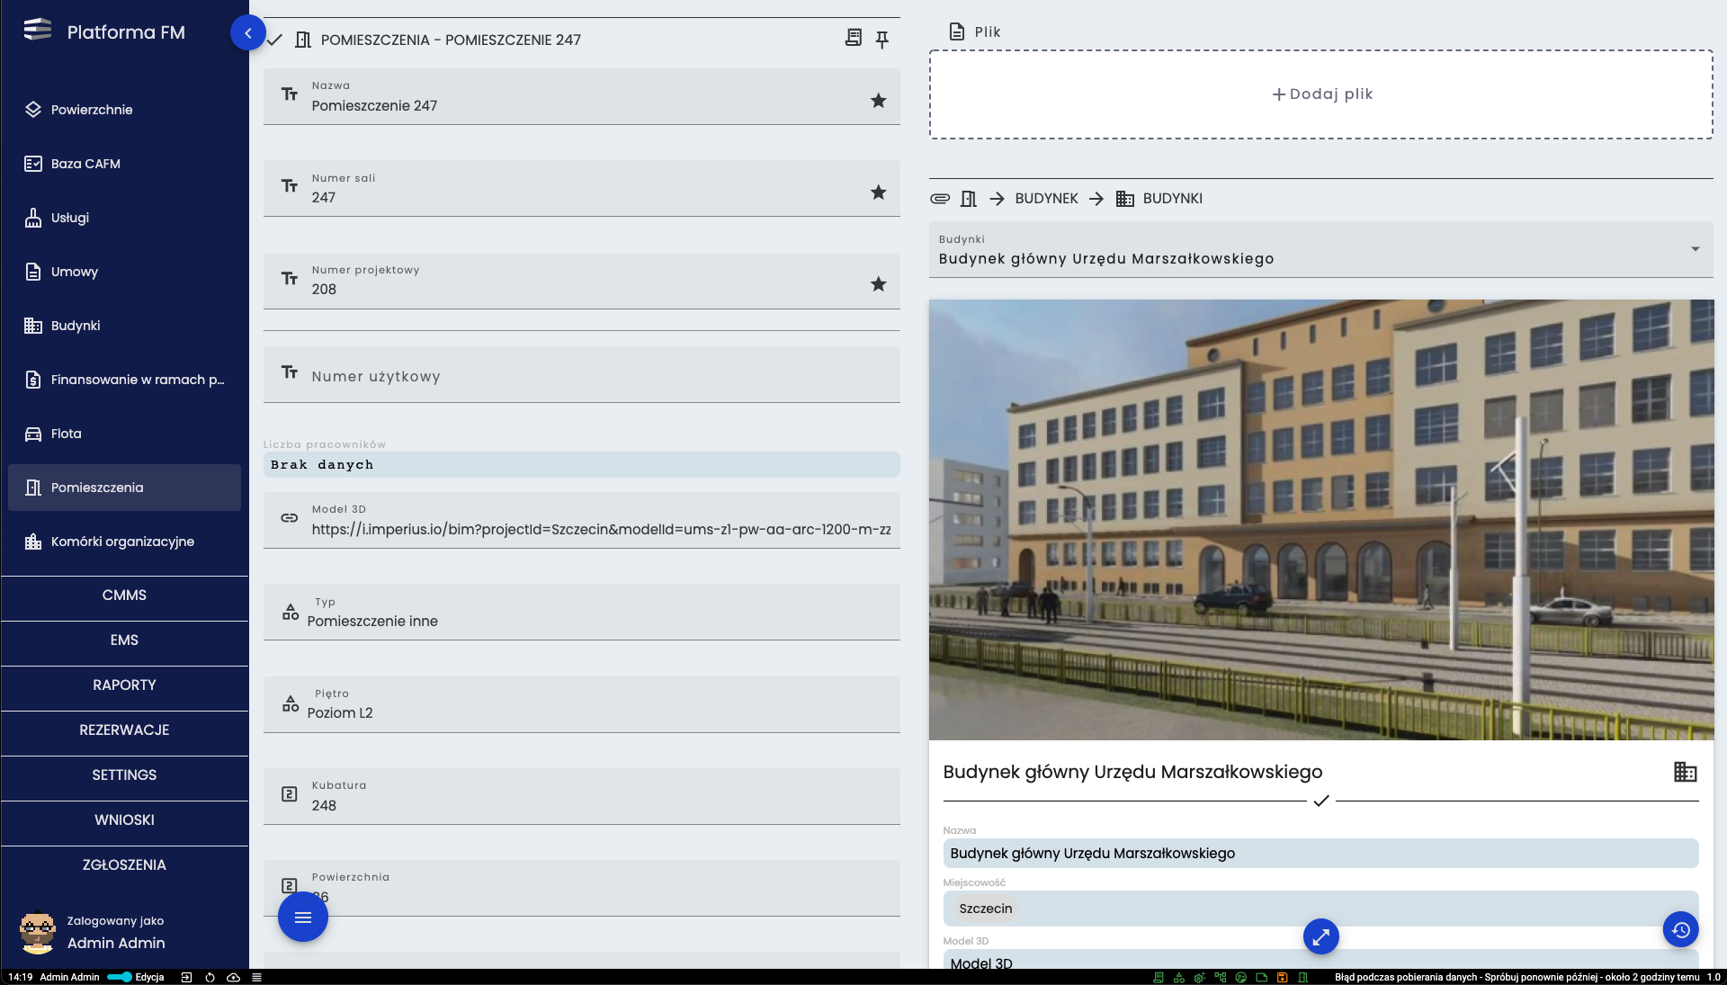Toggle the star on the Nazwa field
The width and height of the screenshot is (1727, 985).
pos(879,101)
